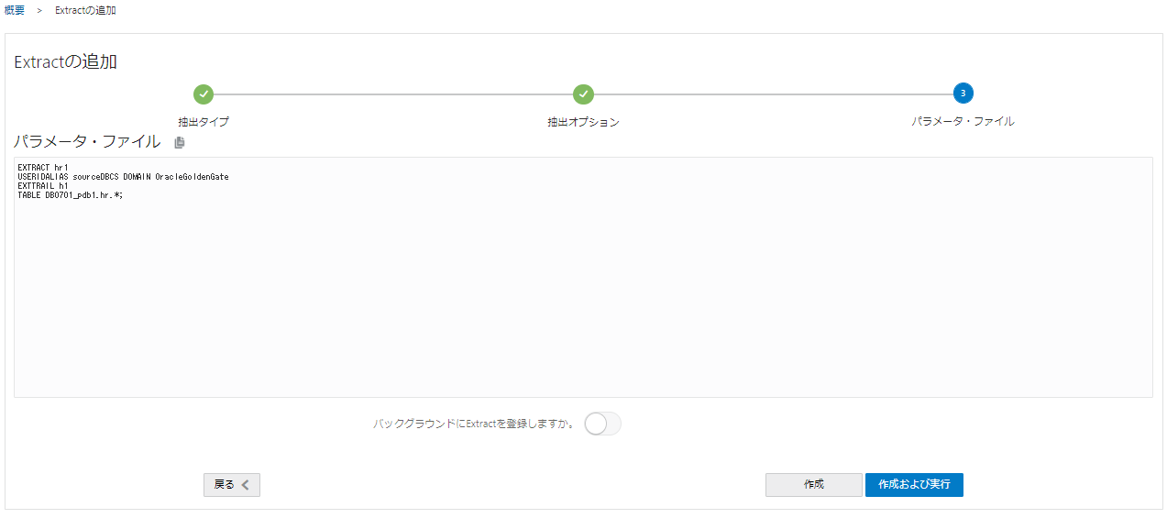Screen dimensions: 1167x518
Task: Copy the parameter file via clipboard icon
Action: point(180,142)
